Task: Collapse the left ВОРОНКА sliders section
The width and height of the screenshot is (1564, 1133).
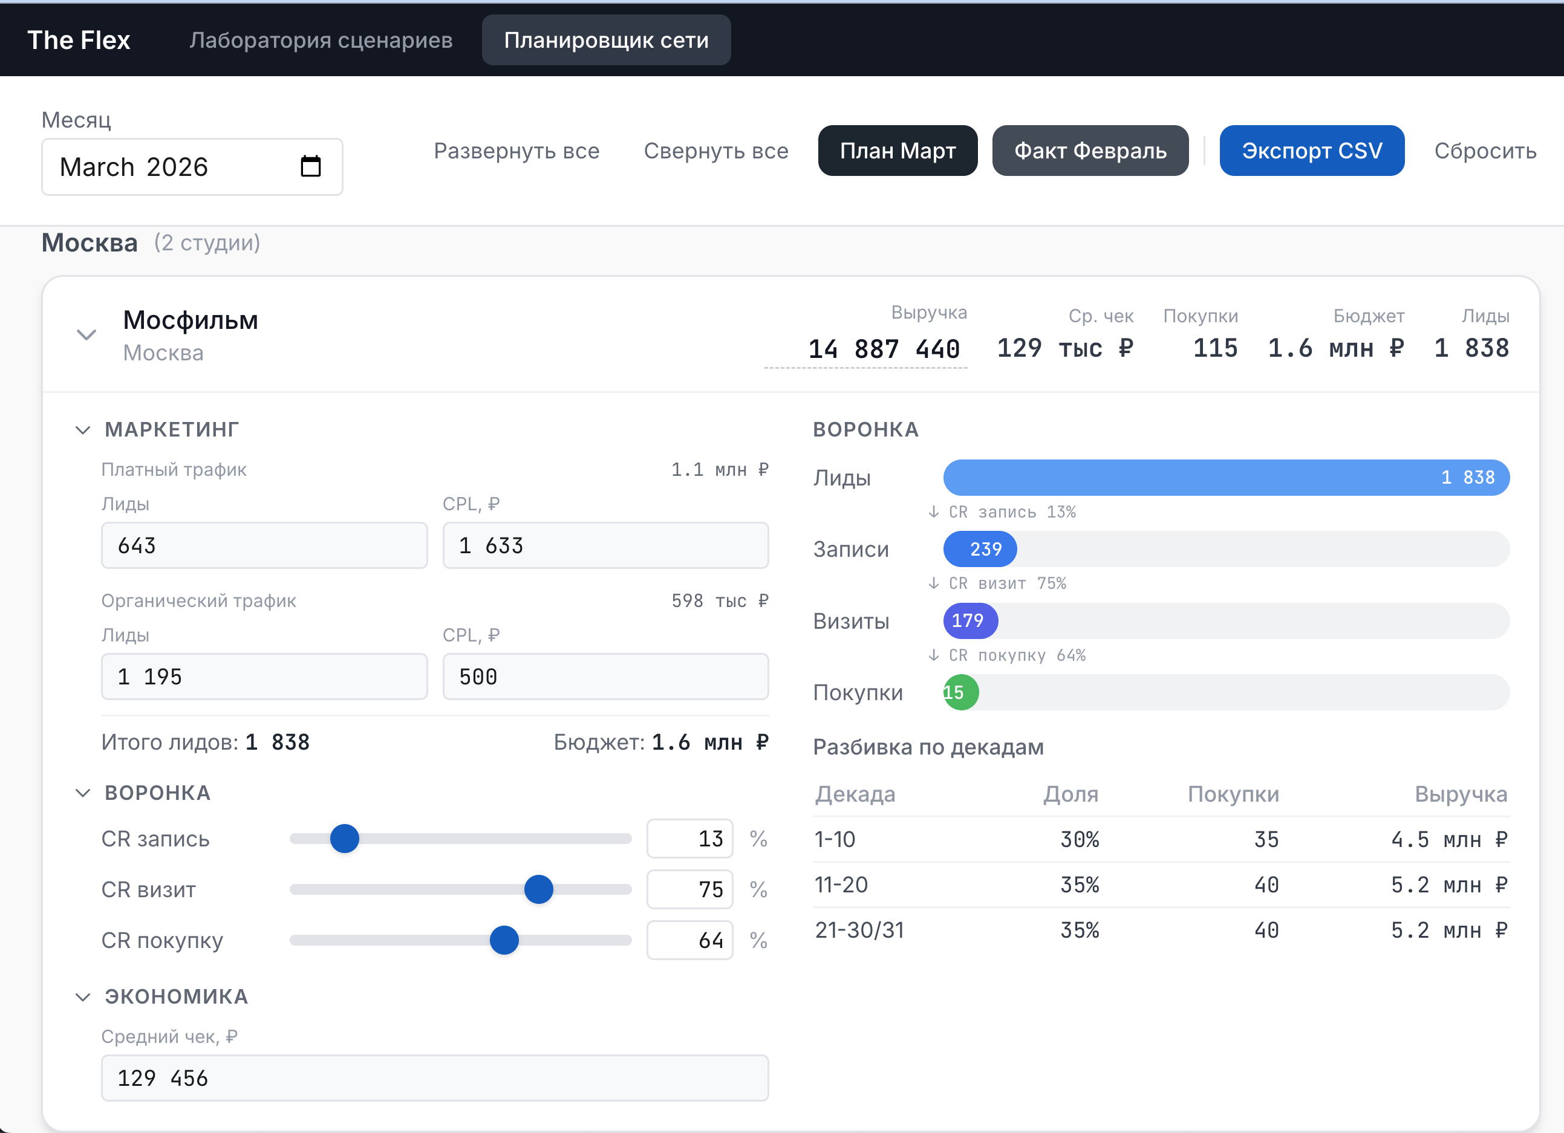Action: pyautogui.click(x=83, y=793)
